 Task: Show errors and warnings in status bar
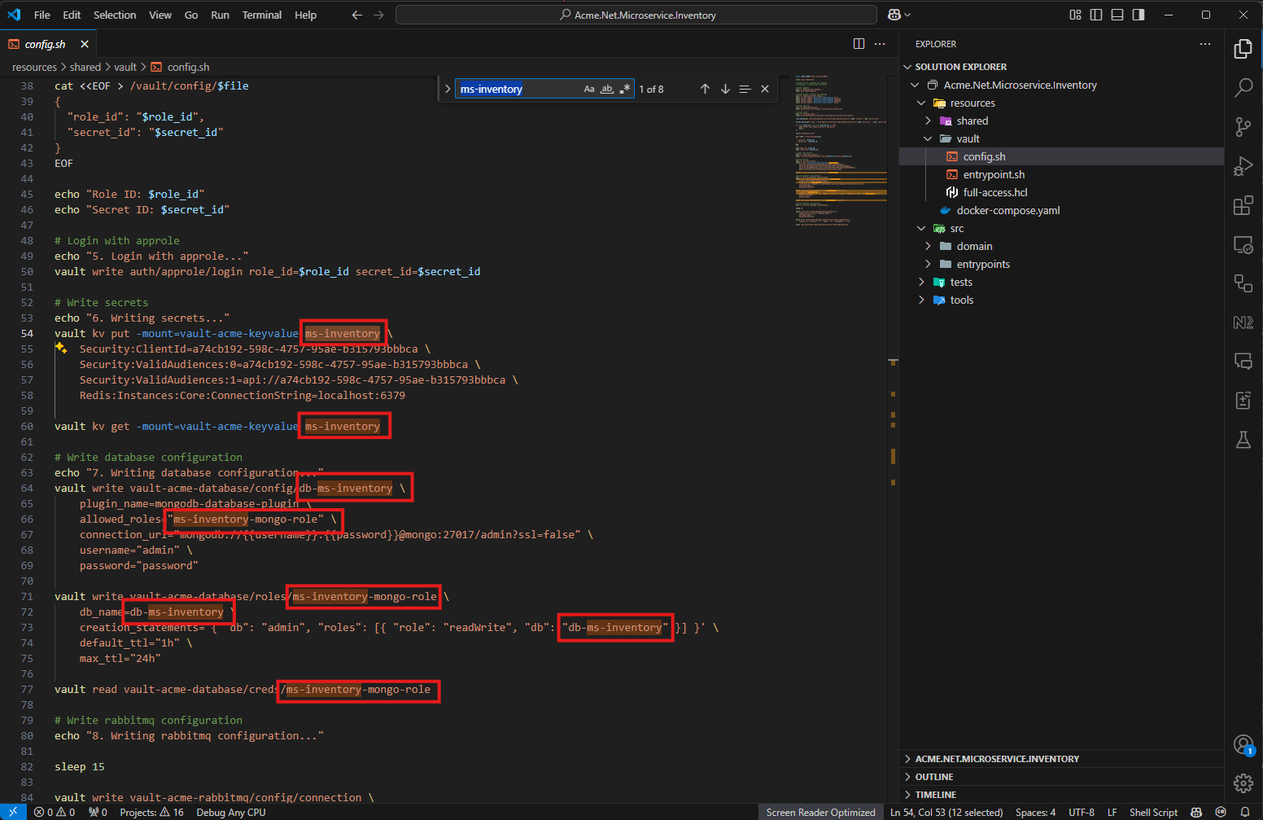click(x=55, y=812)
